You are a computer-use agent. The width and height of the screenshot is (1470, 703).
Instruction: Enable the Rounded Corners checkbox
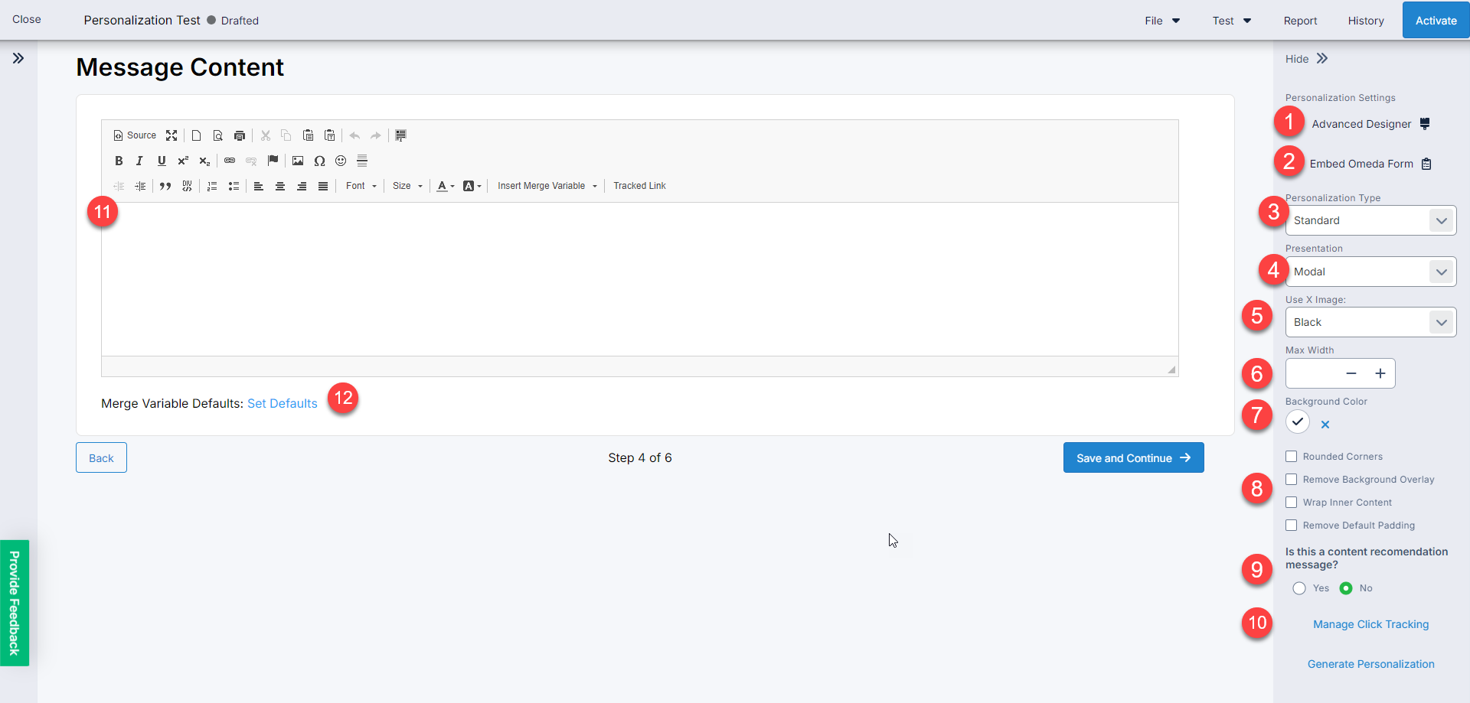coord(1292,457)
